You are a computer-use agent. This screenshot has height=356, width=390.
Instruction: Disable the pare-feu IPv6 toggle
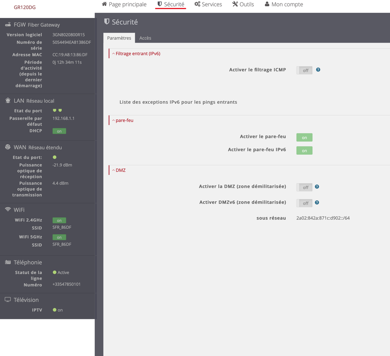pyautogui.click(x=305, y=151)
